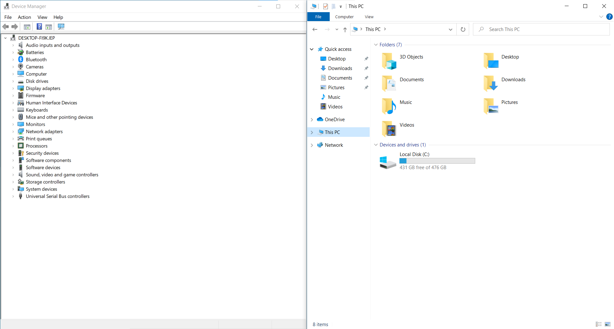Screen dimensions: 614x329
Task: Switch to details view in status bar
Action: point(599,324)
